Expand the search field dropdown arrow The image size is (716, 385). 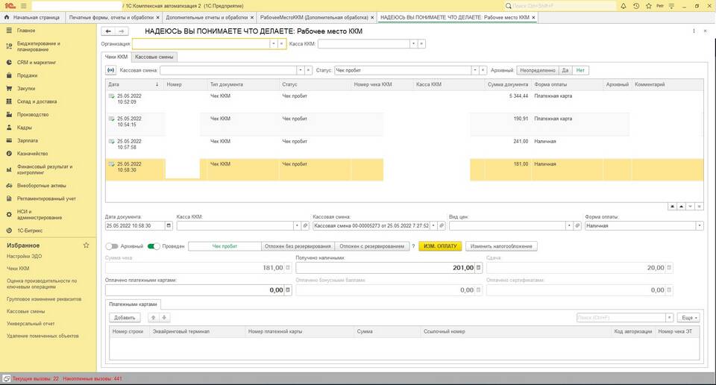670,317
